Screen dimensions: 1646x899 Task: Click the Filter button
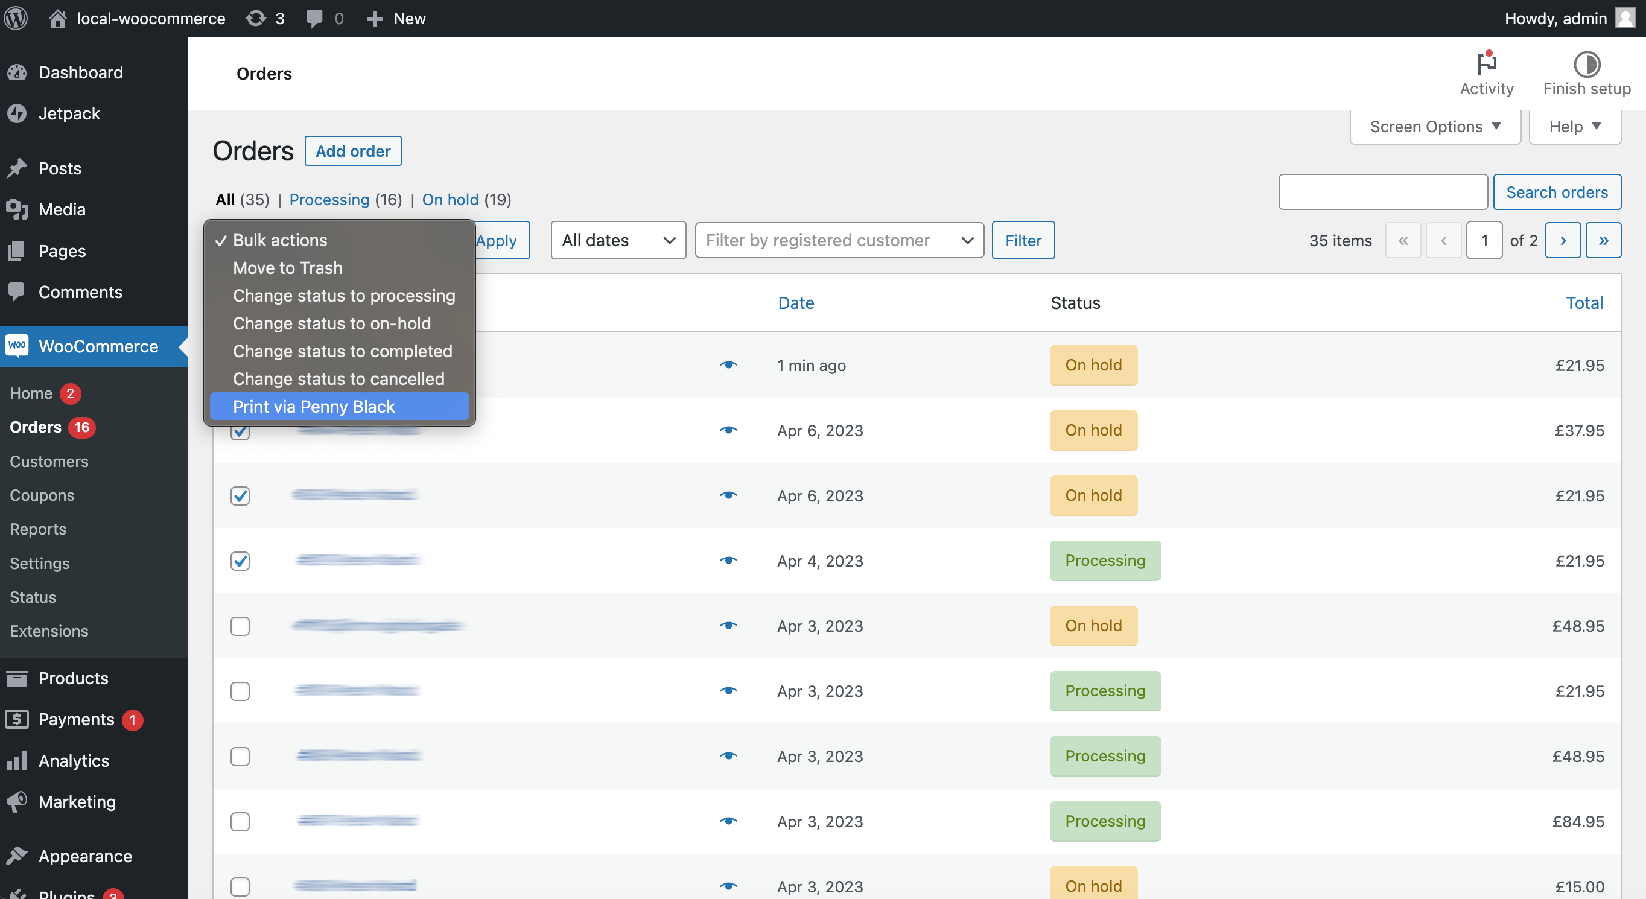coord(1023,240)
